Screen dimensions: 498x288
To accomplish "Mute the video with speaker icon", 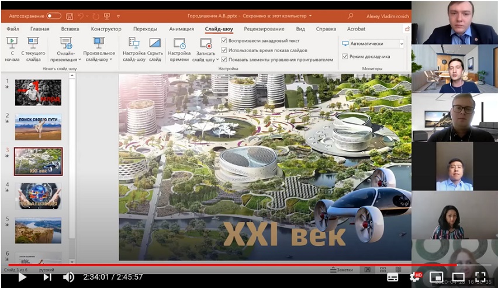I will tap(68, 277).
